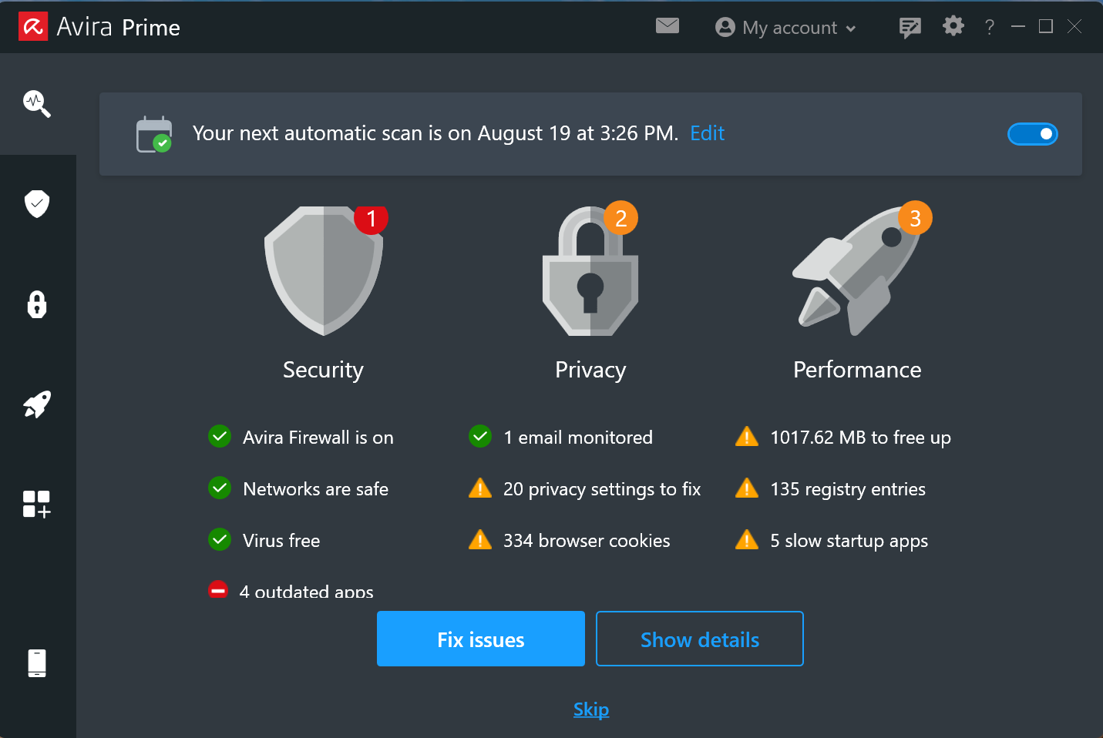Open the Security shield sidebar icon
The width and height of the screenshot is (1103, 738).
[37, 203]
